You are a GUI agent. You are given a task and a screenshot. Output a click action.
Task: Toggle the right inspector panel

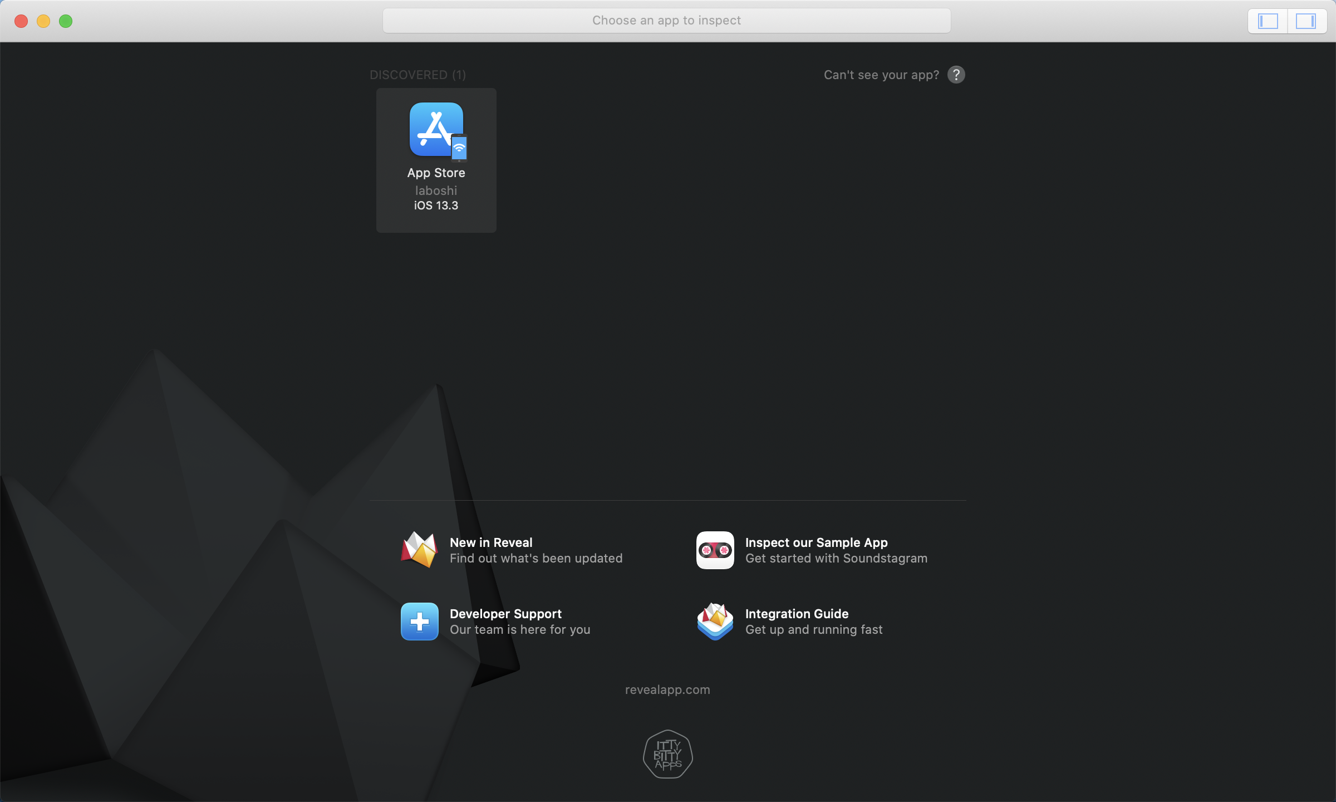(1306, 21)
